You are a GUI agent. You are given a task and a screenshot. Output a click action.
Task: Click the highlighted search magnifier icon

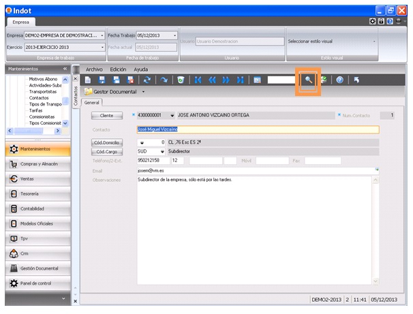(x=308, y=80)
